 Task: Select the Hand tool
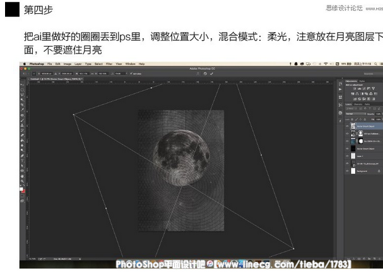point(22,176)
